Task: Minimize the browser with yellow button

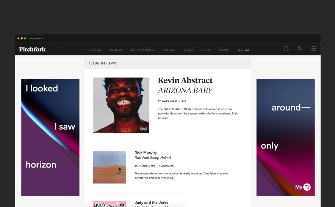Action: (x=22, y=38)
